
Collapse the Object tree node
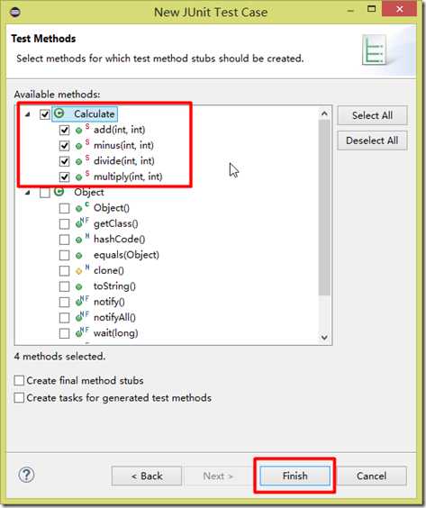[28, 193]
